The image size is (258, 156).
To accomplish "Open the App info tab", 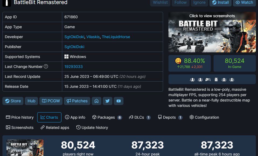I will pyautogui.click(x=75, y=117).
